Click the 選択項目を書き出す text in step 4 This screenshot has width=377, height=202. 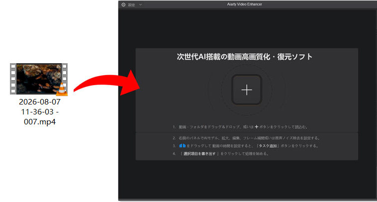tap(199, 153)
